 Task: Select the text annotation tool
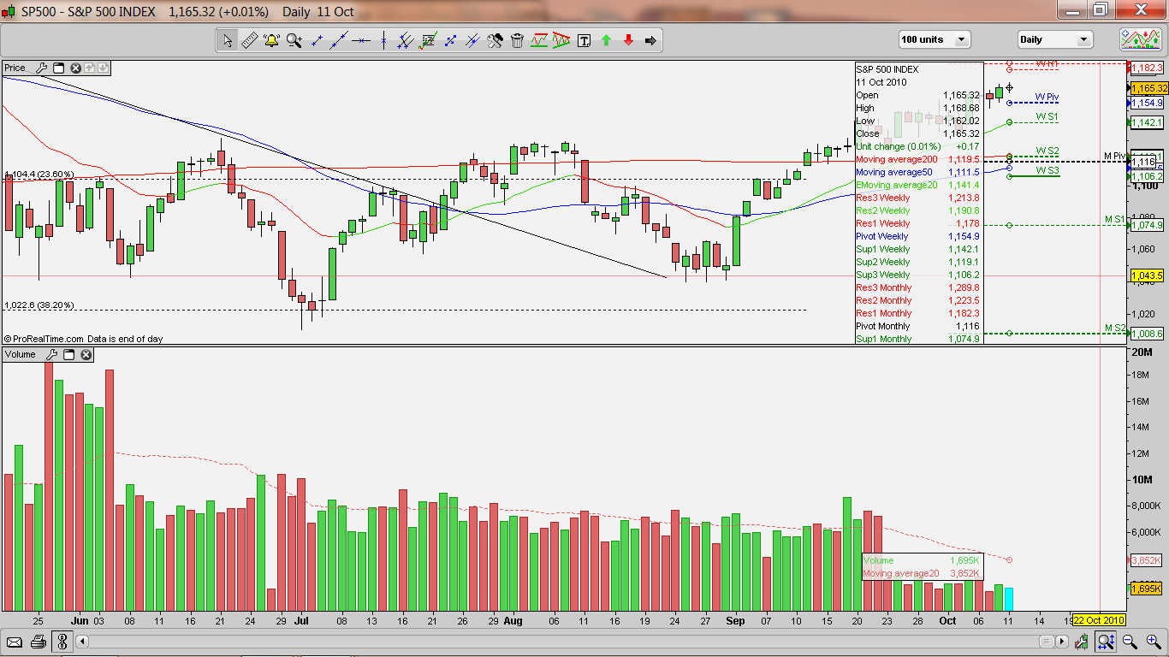click(584, 40)
